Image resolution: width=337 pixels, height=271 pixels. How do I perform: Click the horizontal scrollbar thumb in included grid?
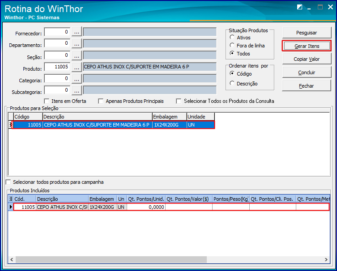pos(111,260)
